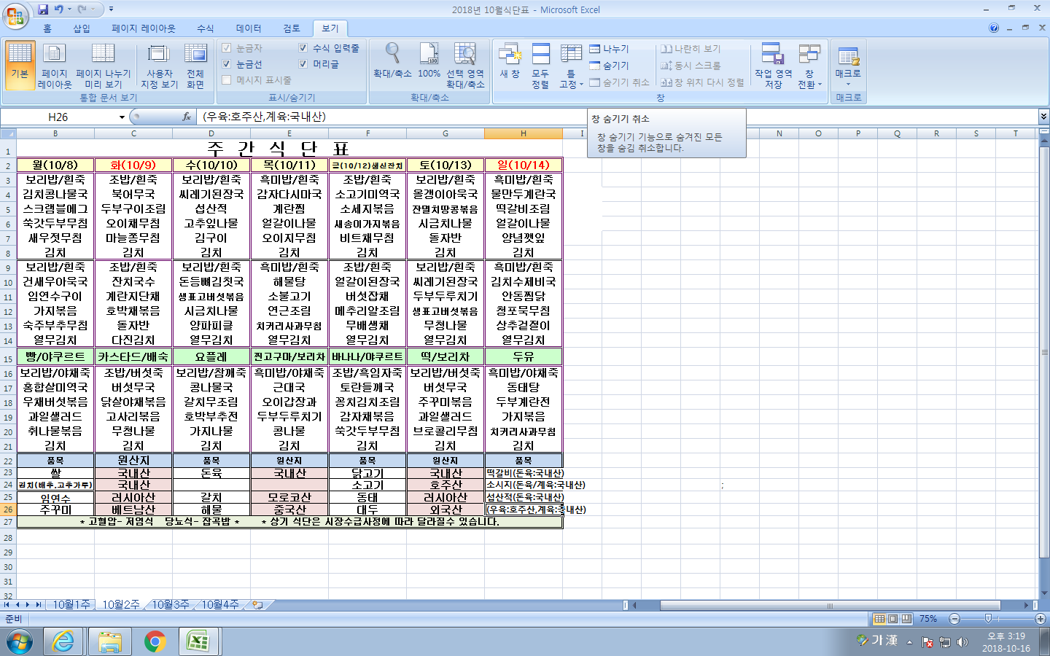The height and width of the screenshot is (656, 1050).
Task: Uncheck the Headings checkbox
Action: pyautogui.click(x=303, y=64)
